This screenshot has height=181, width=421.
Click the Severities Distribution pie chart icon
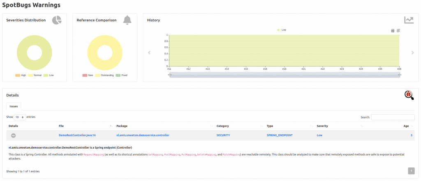click(57, 20)
